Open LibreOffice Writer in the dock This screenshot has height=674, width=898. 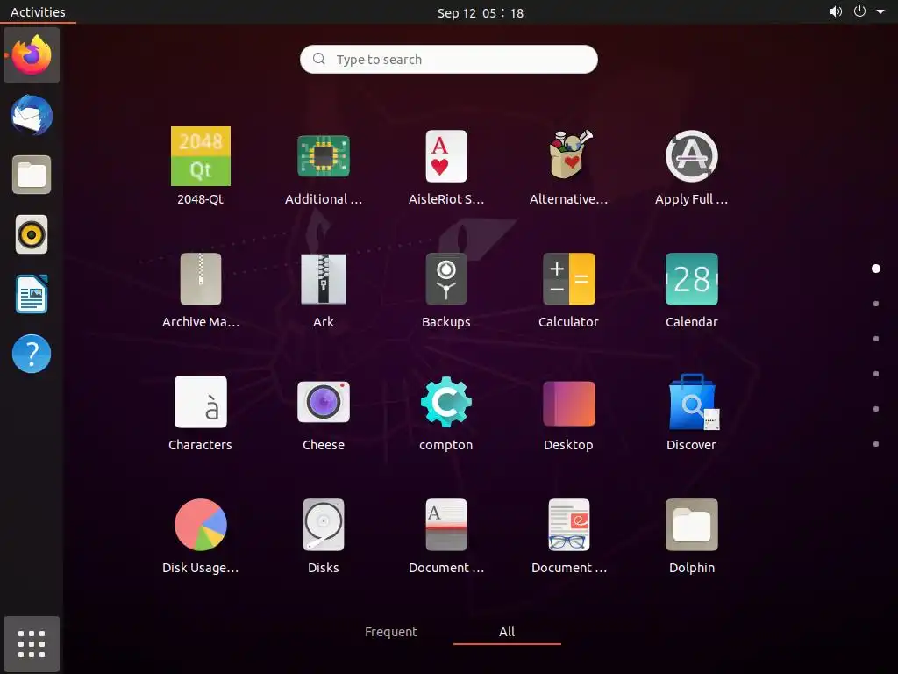32,294
